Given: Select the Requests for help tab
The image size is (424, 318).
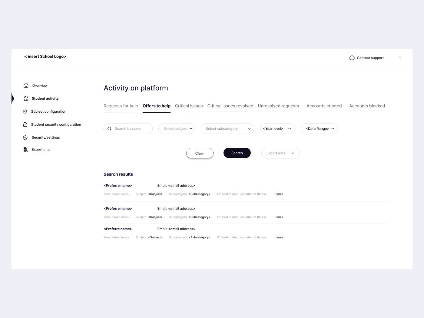Looking at the screenshot, I should pos(121,106).
